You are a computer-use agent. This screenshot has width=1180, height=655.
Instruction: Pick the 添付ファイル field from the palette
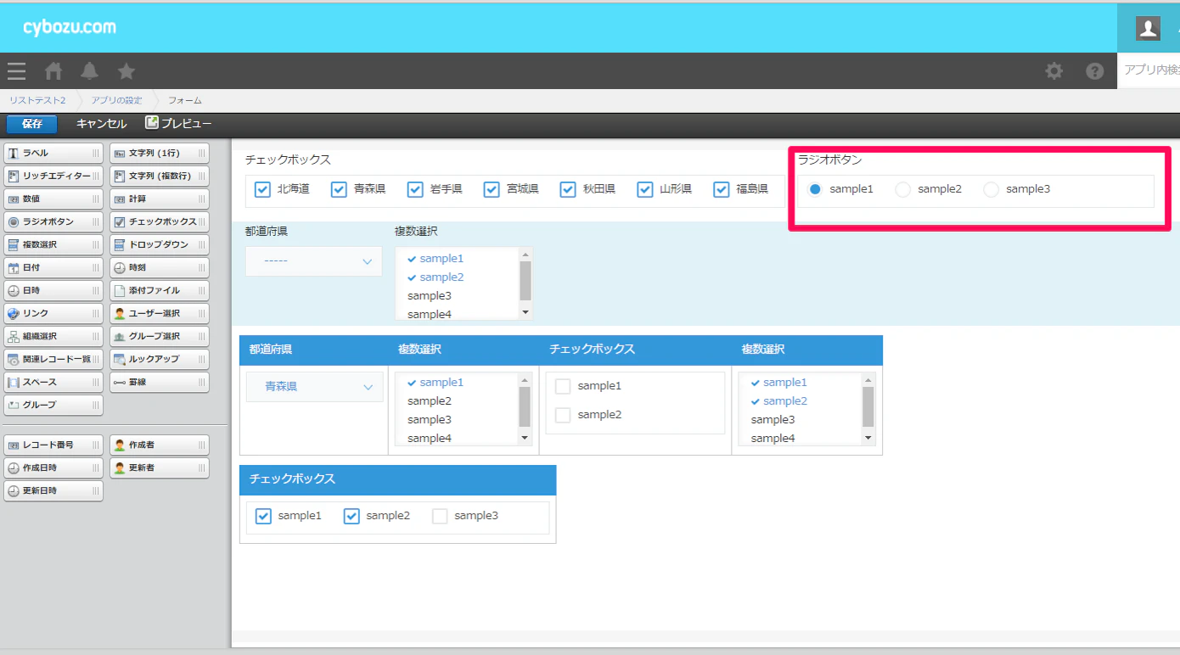click(160, 290)
